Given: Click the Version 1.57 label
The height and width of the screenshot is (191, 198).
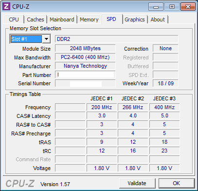Looking at the screenshot, I should click(x=55, y=184).
